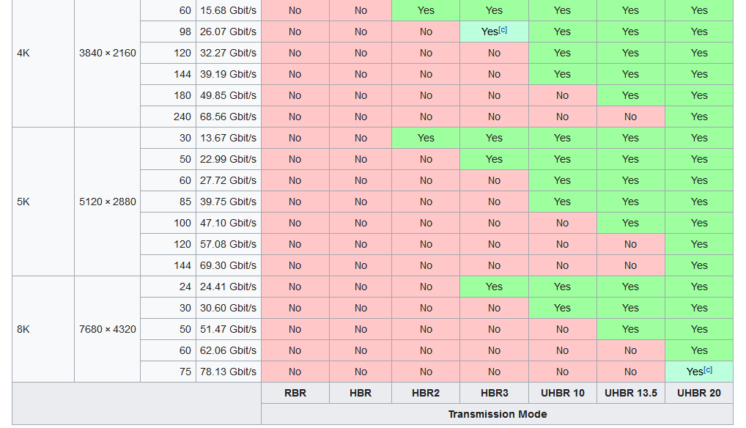Click the 7680 × 4320 resolution cell

(108, 329)
